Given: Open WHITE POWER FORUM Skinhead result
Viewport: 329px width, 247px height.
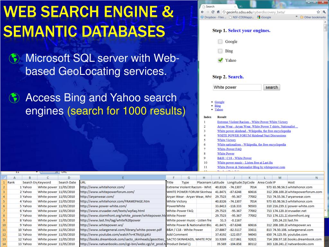Looking at the screenshot, I should (252, 135).
